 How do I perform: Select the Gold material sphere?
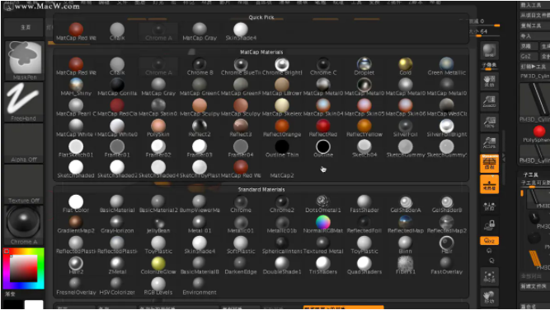point(405,67)
